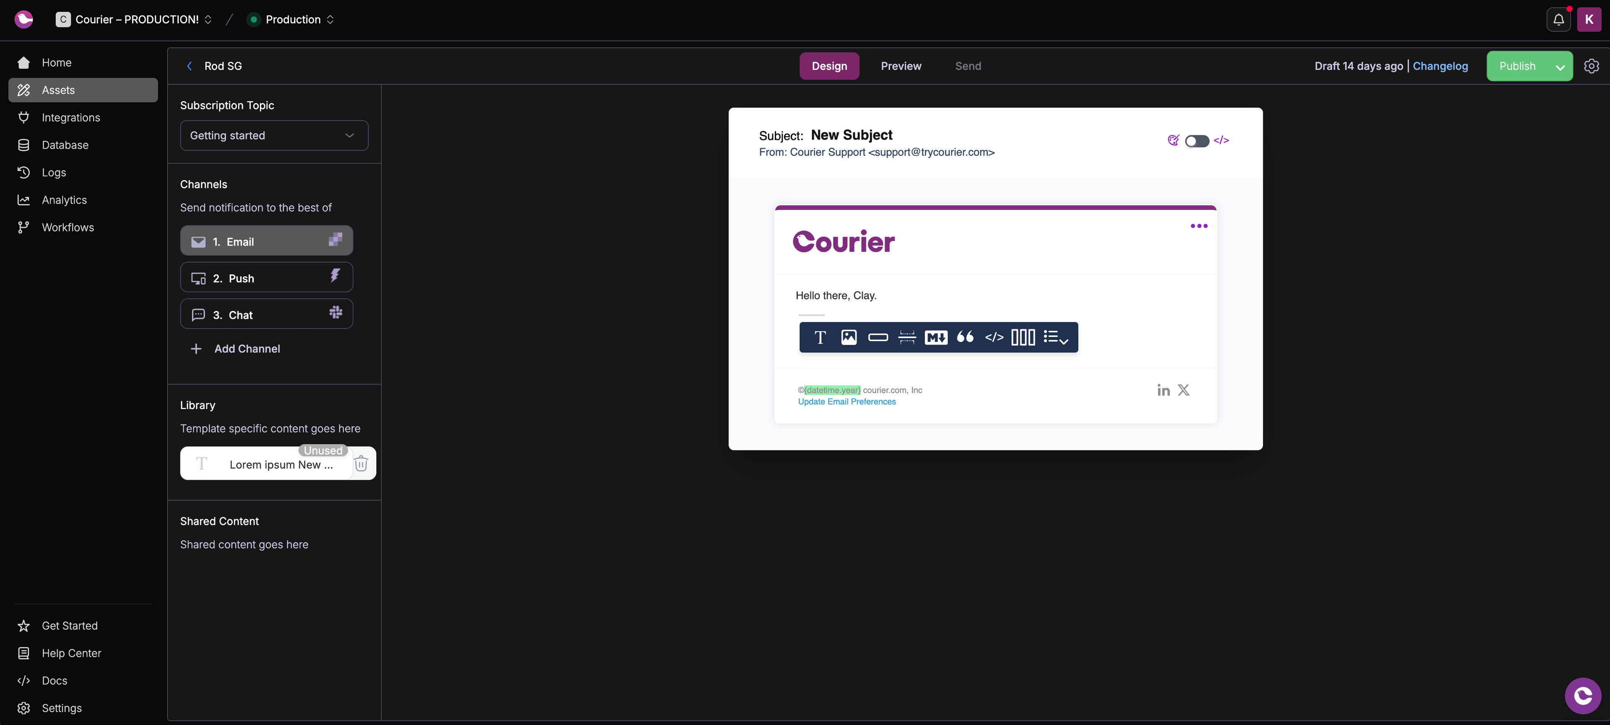The height and width of the screenshot is (725, 1610).
Task: Insert an Image block from the editor toolbar
Action: (849, 337)
